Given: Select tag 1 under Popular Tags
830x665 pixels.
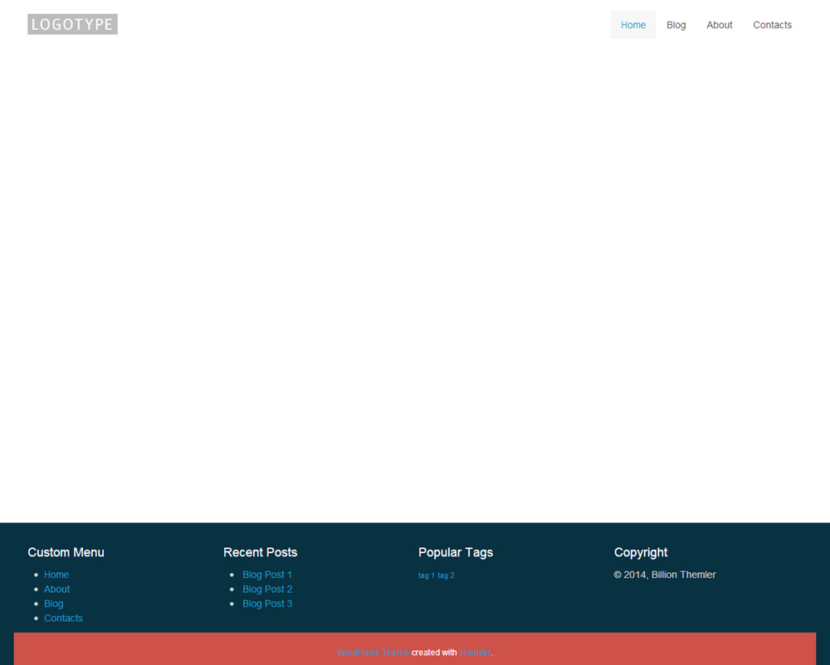Looking at the screenshot, I should [427, 575].
